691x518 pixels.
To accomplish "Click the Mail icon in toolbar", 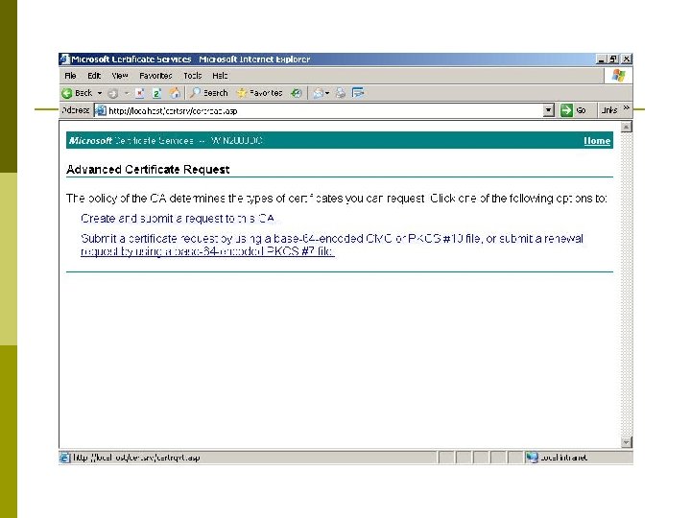I will pos(319,93).
